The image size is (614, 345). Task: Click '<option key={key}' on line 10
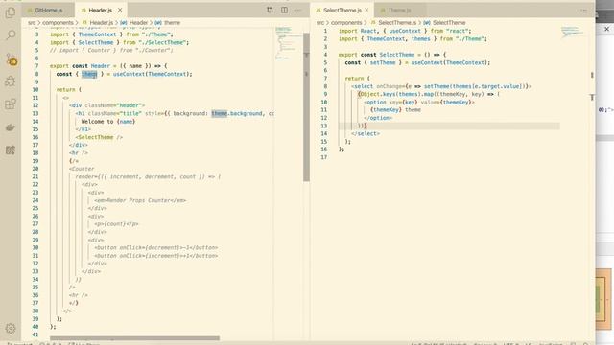point(390,103)
